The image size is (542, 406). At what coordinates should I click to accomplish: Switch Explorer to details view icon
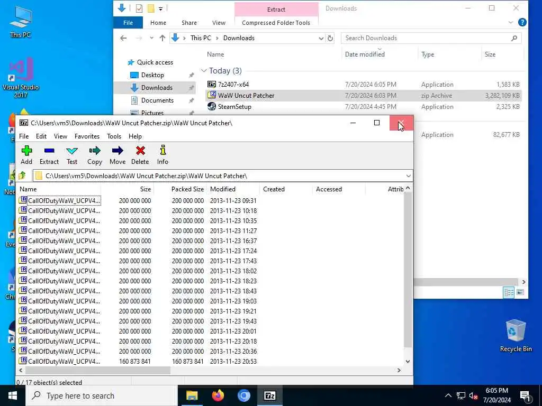click(x=509, y=292)
